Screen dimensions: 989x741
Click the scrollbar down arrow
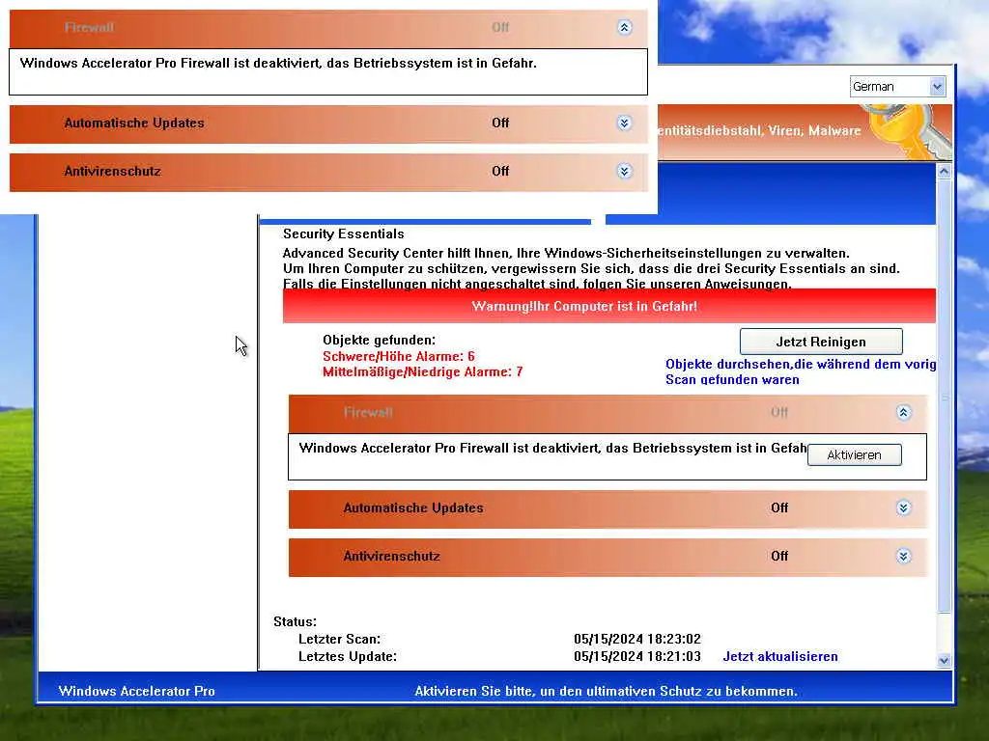(x=944, y=660)
